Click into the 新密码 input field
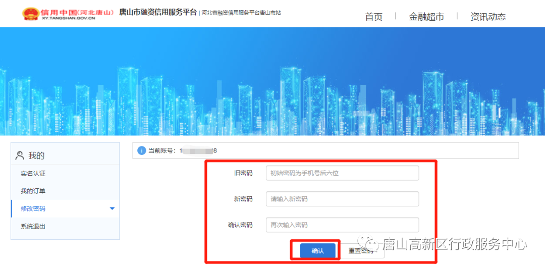This screenshot has height=268, width=545. [342, 199]
